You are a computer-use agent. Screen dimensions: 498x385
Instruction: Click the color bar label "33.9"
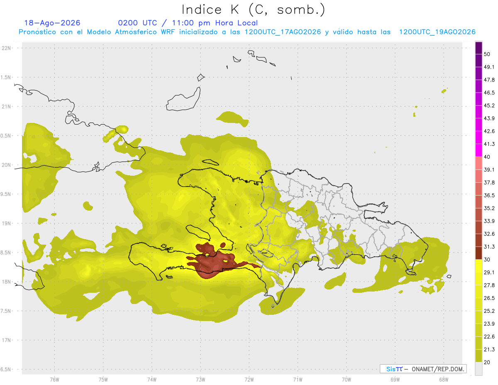click(x=489, y=221)
